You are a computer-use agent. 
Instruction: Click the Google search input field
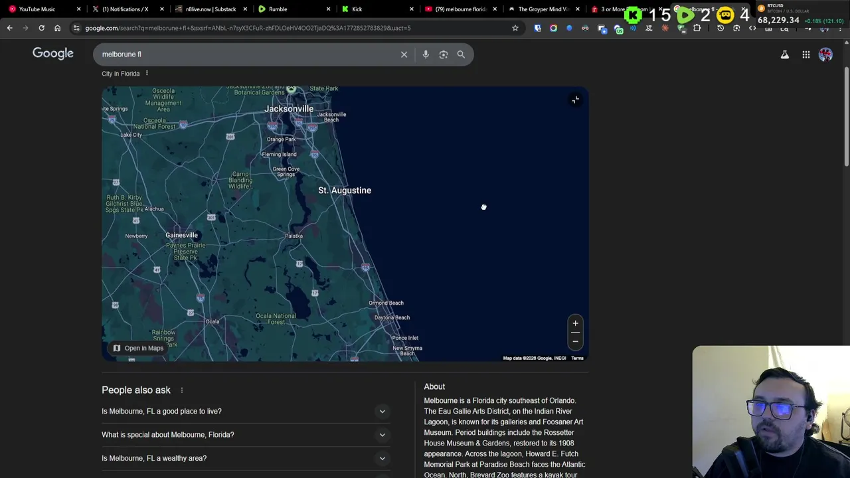coord(249,54)
